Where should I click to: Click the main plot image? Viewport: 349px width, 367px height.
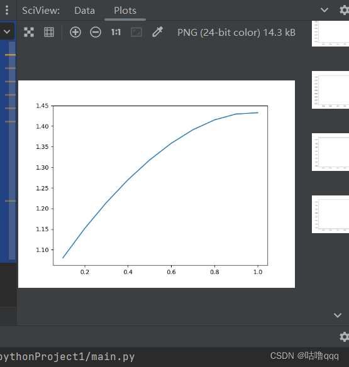[x=157, y=184]
